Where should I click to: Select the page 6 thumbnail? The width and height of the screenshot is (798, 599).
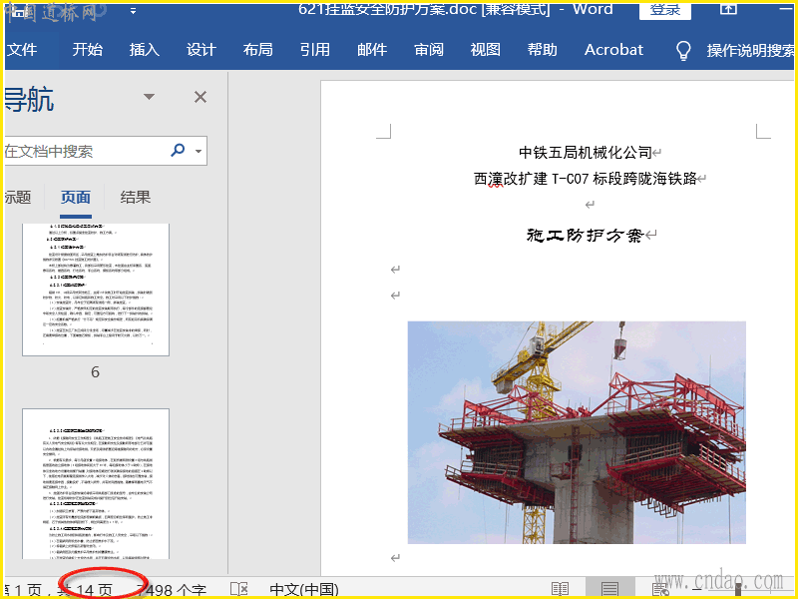click(x=96, y=290)
